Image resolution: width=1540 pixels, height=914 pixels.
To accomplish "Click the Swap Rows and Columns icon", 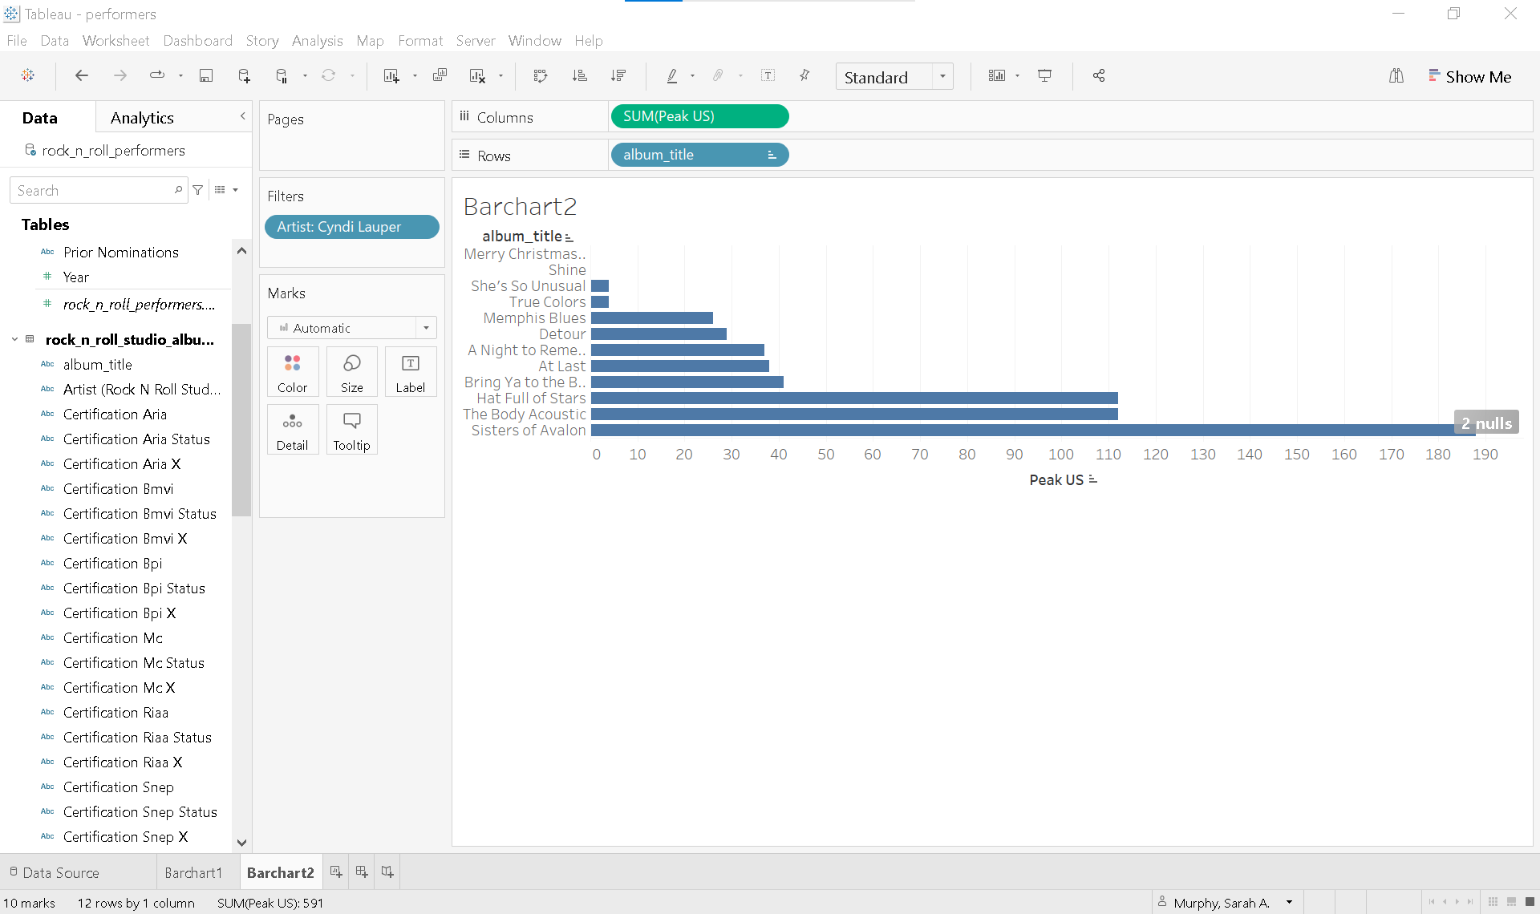I will 541,75.
